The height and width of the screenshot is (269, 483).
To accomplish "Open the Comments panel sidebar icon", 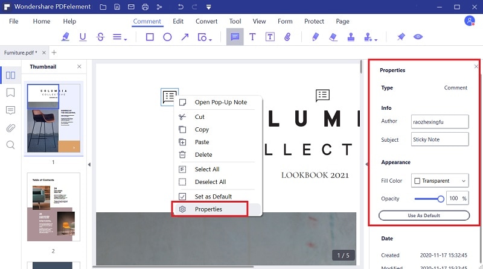I will (x=10, y=110).
